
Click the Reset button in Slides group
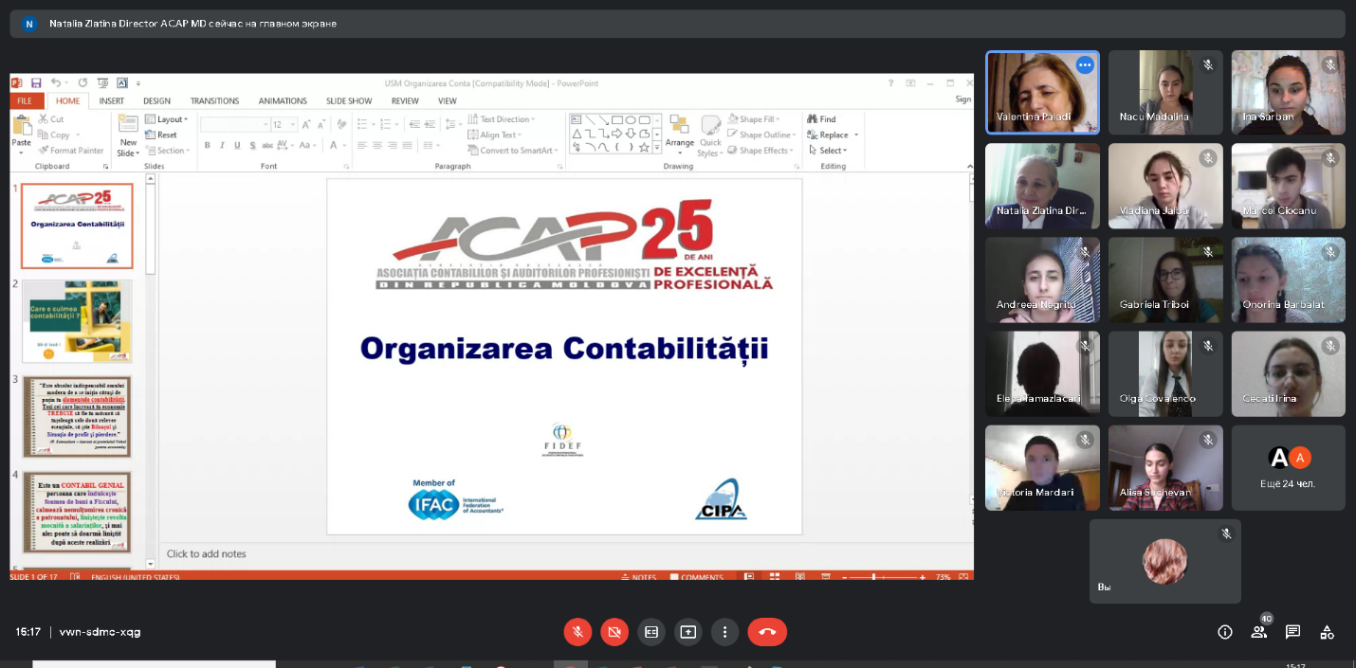161,135
